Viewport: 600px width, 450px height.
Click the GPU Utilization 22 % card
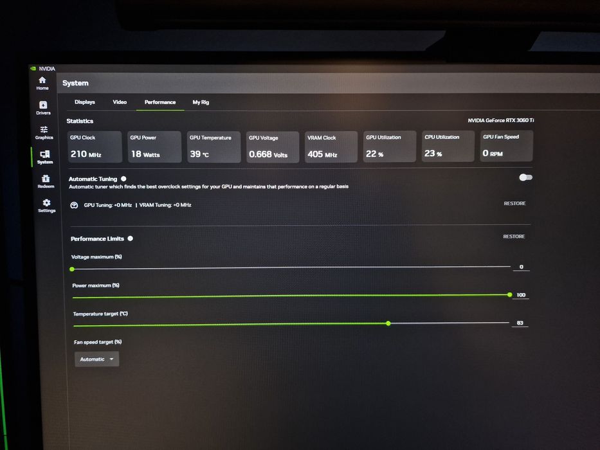tap(390, 147)
